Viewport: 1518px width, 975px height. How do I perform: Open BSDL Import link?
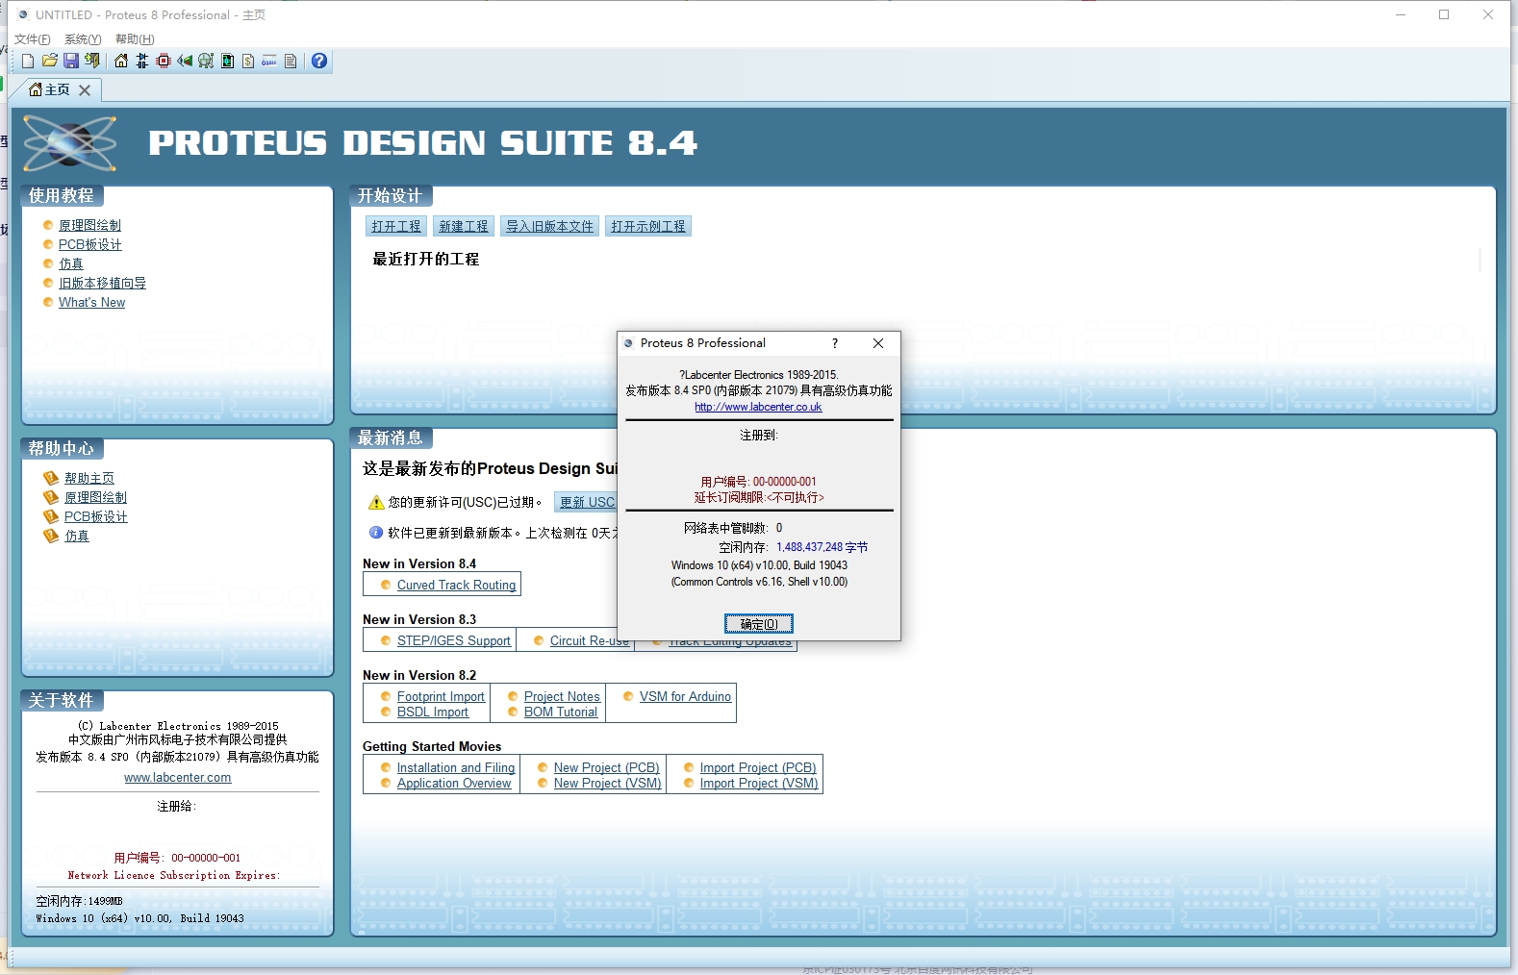coord(433,712)
